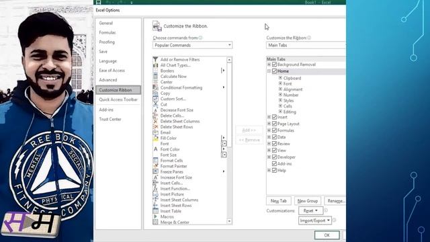Click the Calculate Now command icon
Screen dimensions: 430x242
(x=155, y=76)
